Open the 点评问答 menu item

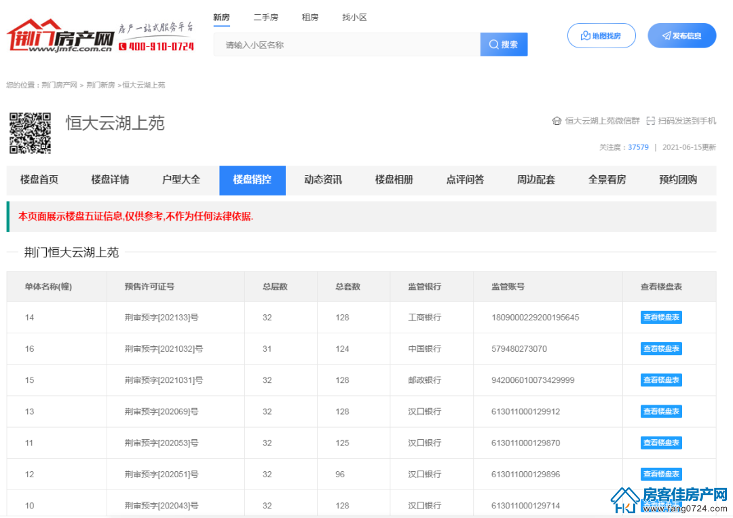[x=465, y=180]
